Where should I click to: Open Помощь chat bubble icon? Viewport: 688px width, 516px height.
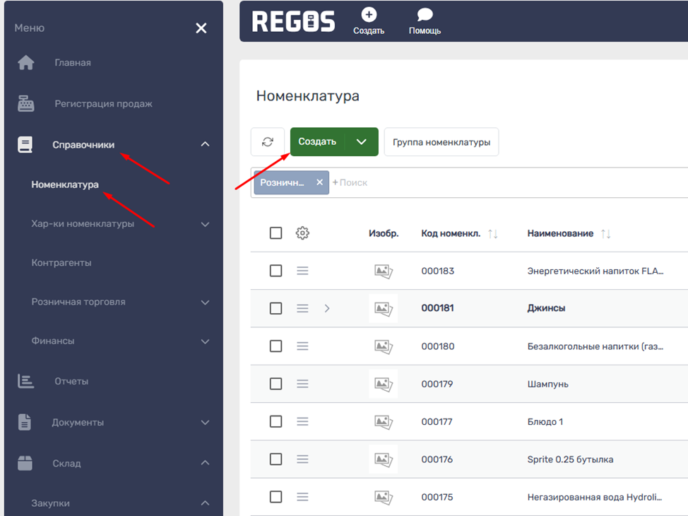[425, 15]
